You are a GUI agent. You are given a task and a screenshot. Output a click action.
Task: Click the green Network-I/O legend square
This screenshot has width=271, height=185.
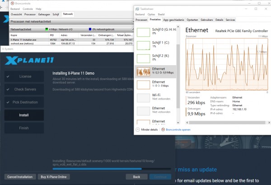47,29
